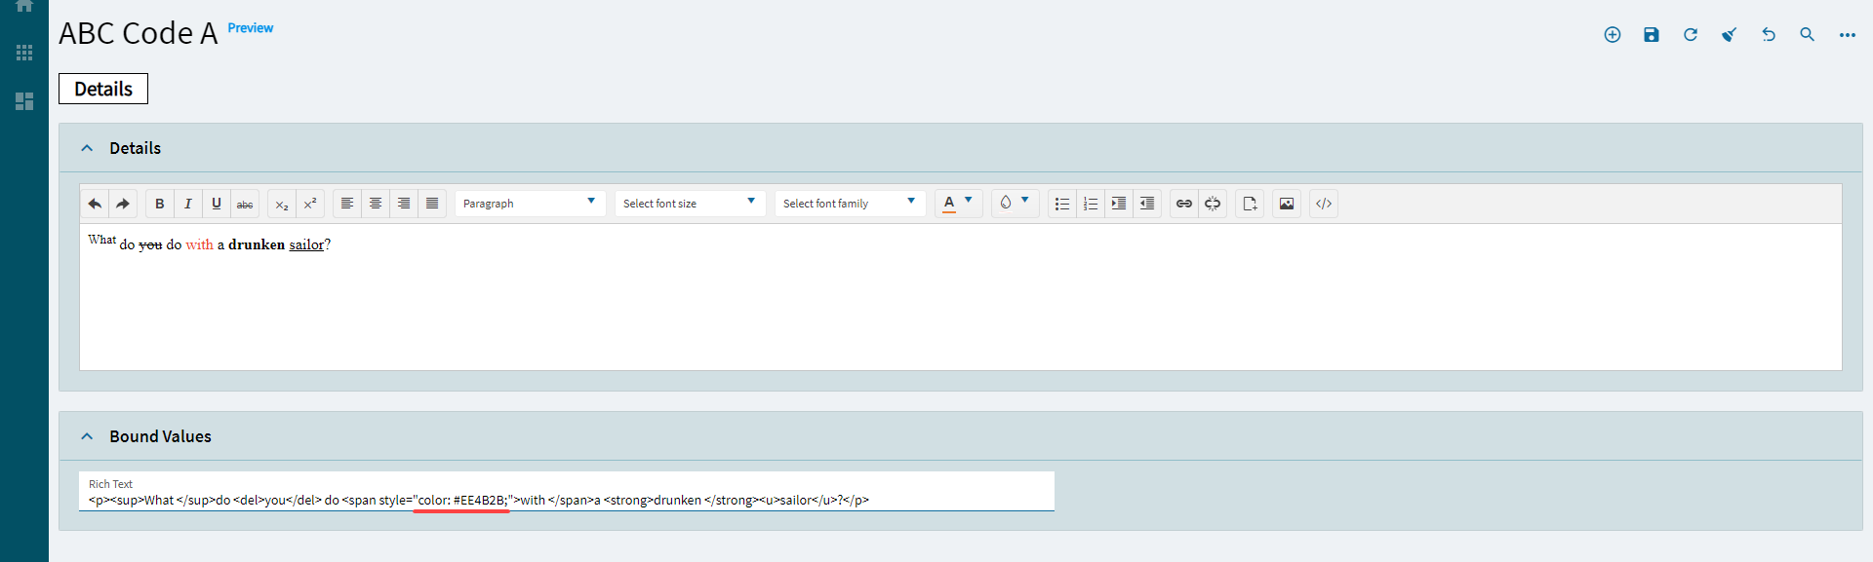This screenshot has width=1873, height=562.
Task: Decrease the indent
Action: (x=1147, y=204)
